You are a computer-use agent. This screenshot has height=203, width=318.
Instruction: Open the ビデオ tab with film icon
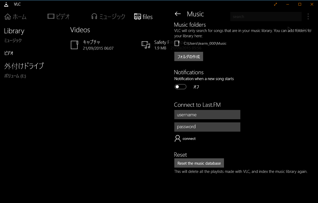pyautogui.click(x=59, y=16)
